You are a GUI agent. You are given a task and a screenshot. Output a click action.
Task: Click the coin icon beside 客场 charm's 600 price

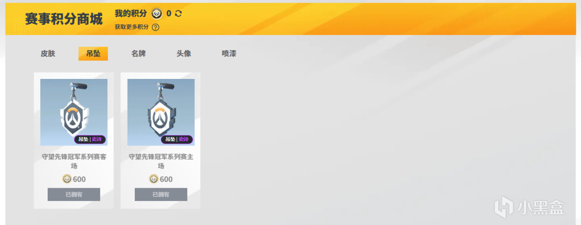point(67,179)
